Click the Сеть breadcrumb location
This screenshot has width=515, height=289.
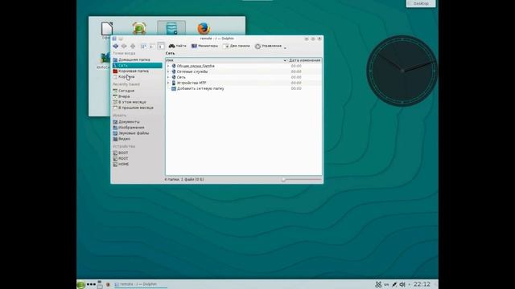(170, 53)
